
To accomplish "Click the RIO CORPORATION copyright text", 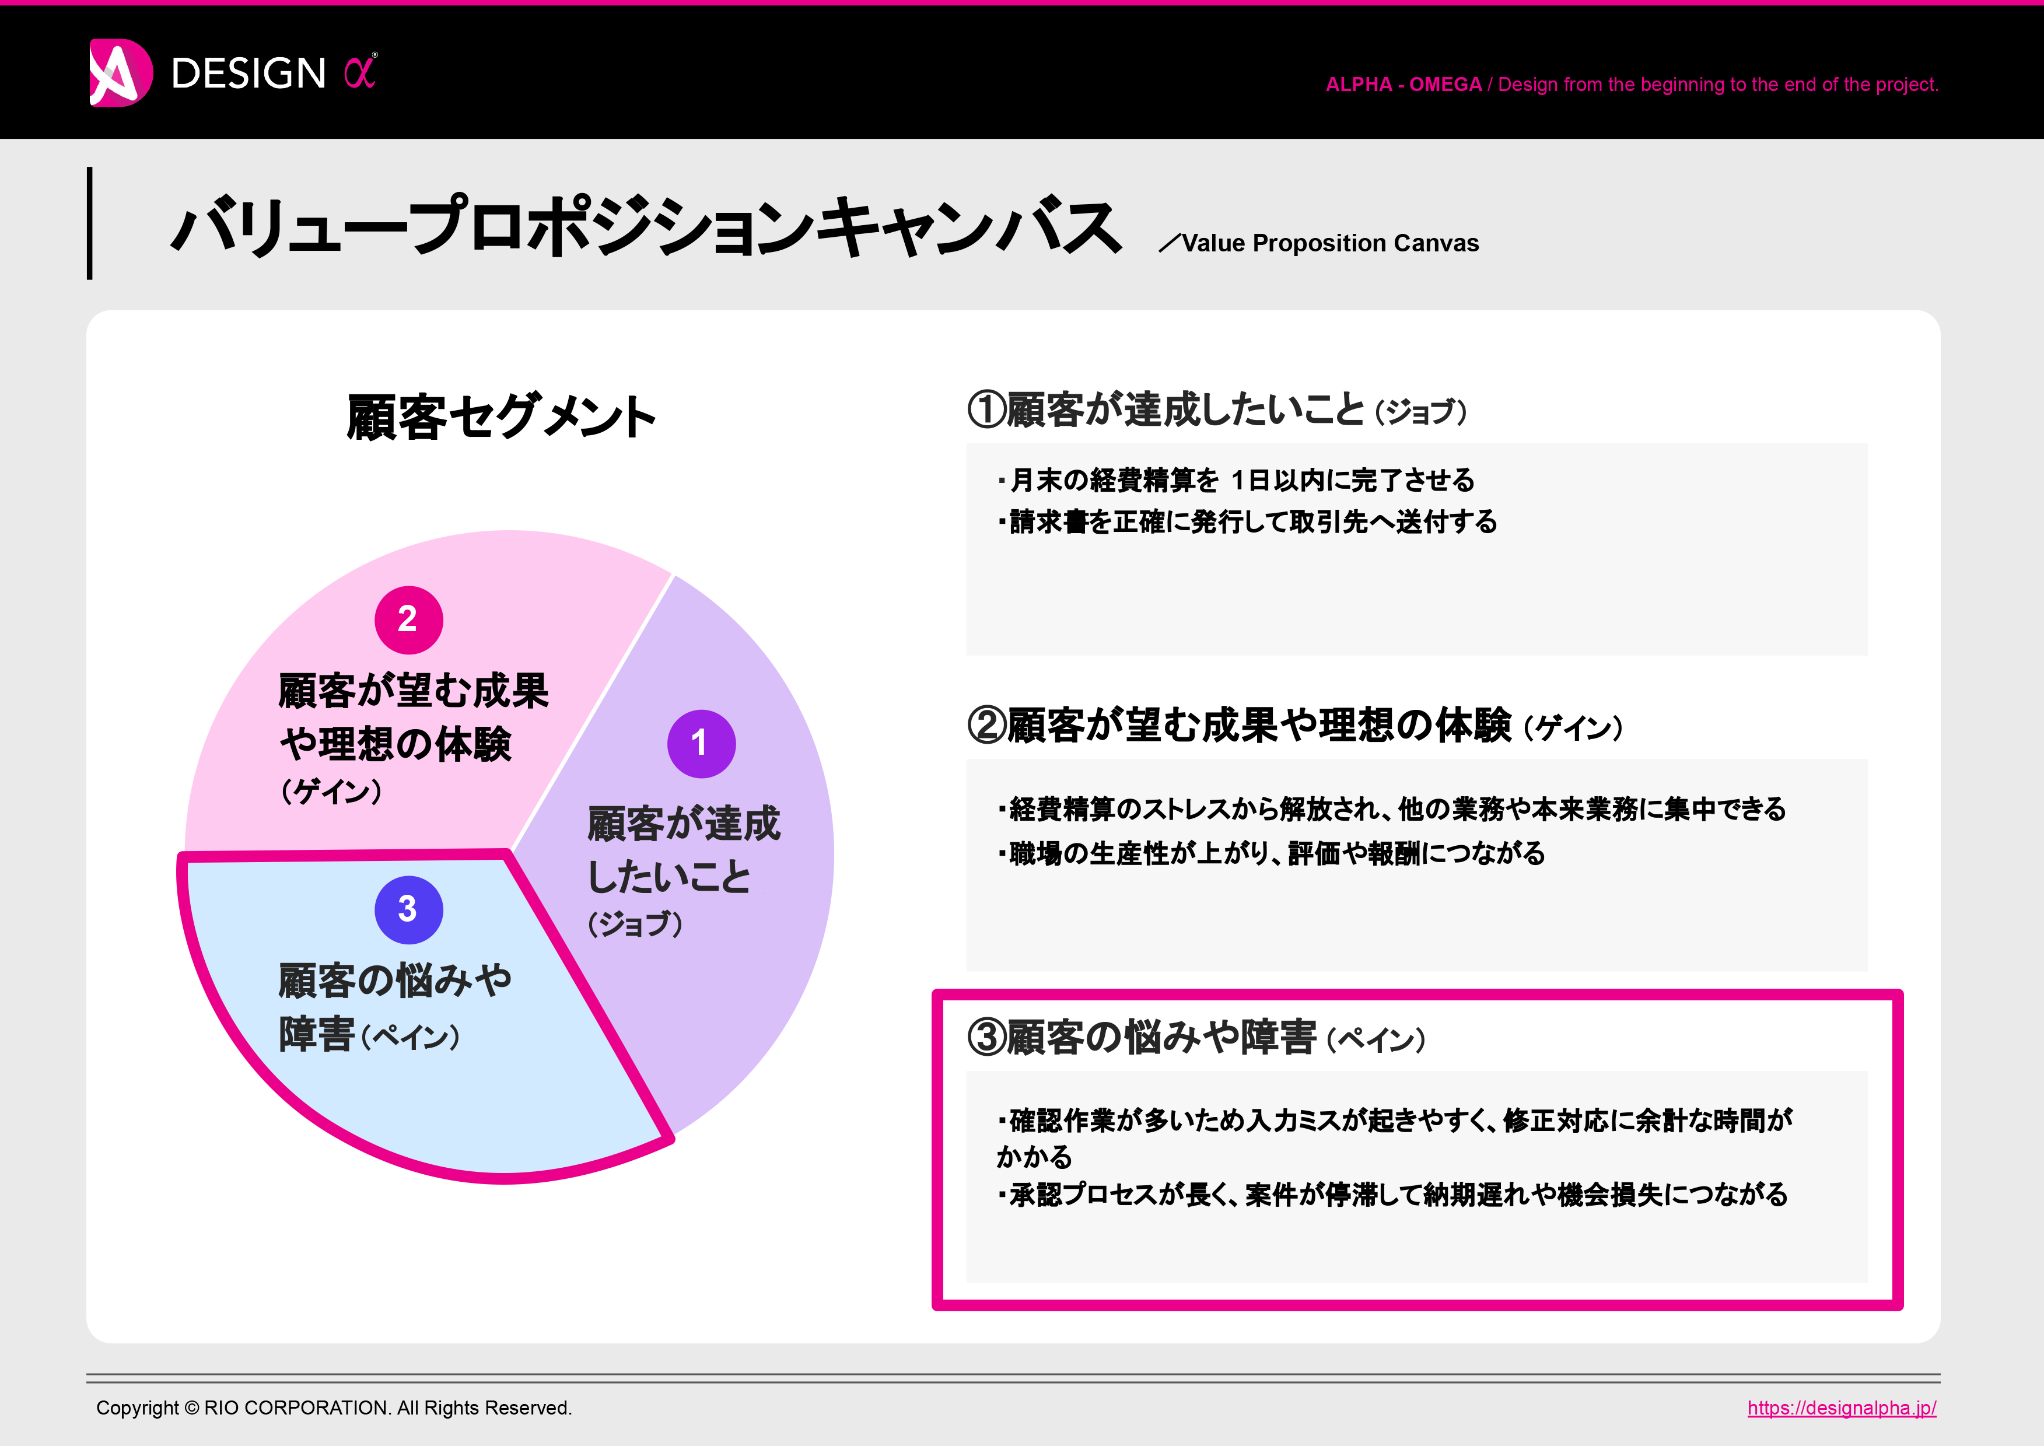I will pos(334,1408).
